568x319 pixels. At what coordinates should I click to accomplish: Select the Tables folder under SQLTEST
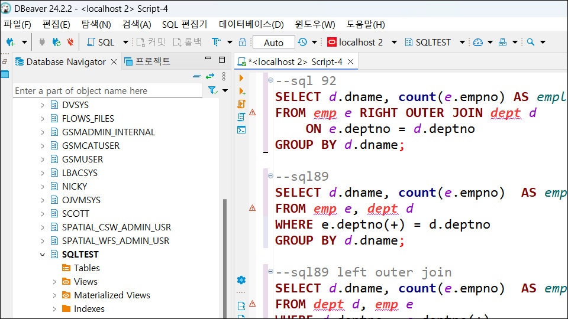tap(87, 268)
